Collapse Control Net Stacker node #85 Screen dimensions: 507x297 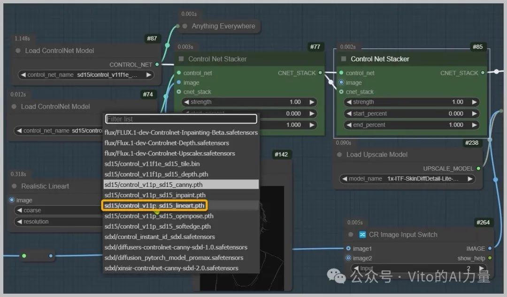coord(344,59)
